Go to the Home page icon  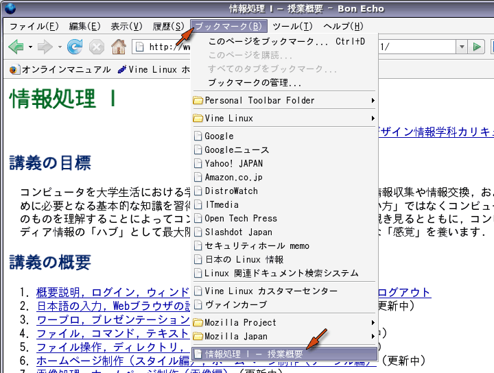point(119,47)
